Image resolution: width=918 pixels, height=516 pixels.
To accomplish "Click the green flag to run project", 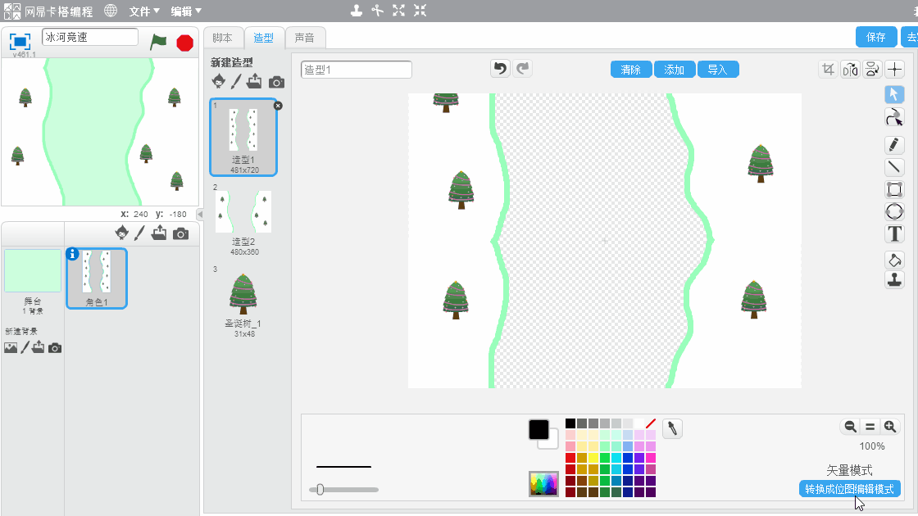I will click(x=158, y=42).
